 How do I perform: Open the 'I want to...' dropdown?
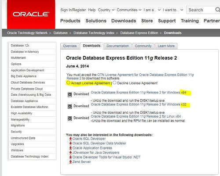coord(173,10)
